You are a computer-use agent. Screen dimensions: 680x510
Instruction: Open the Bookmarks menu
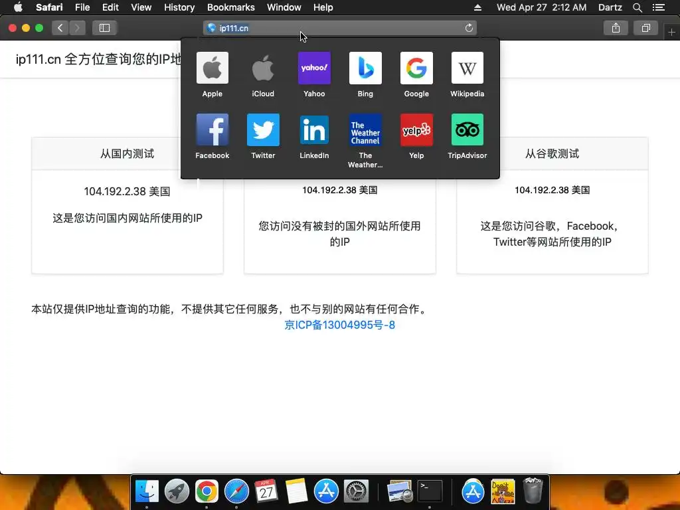pos(230,7)
